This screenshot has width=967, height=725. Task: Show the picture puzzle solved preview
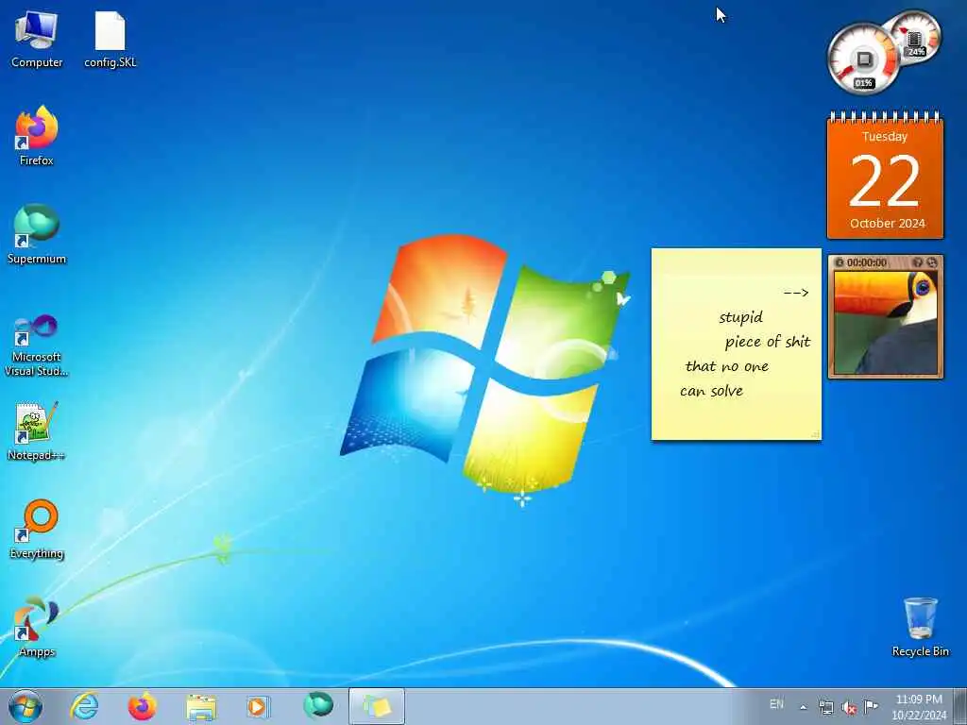918,262
